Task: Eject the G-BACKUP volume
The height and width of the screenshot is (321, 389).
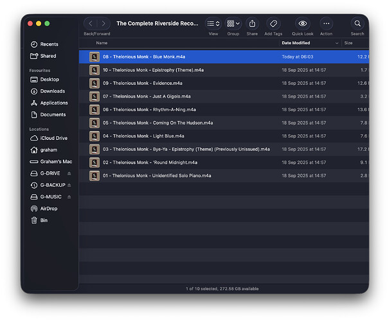Action: (x=69, y=185)
